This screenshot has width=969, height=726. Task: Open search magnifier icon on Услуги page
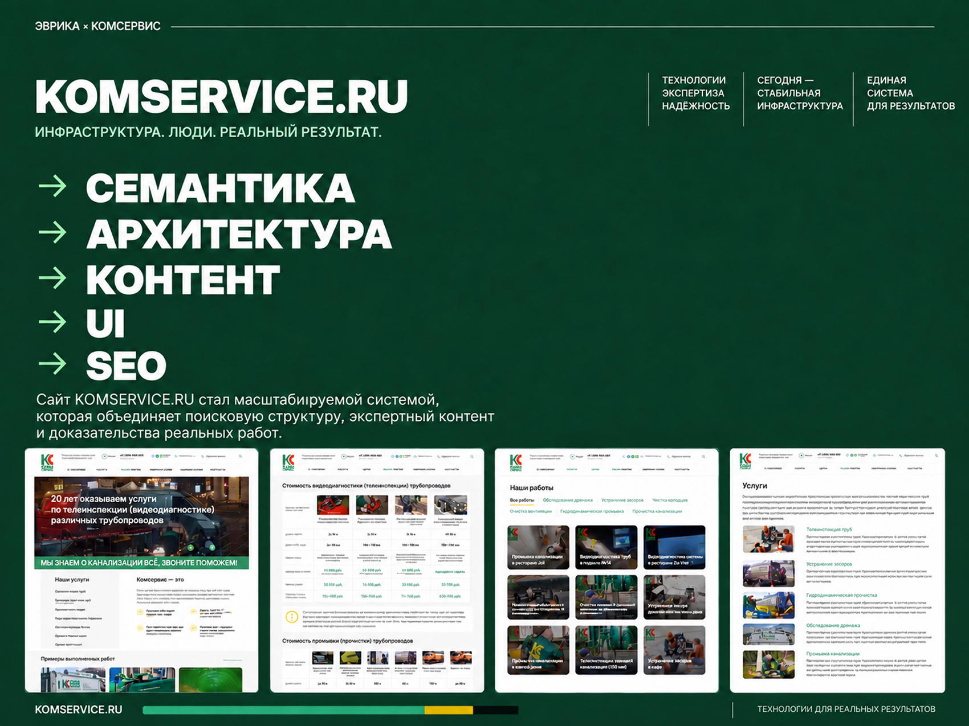coord(936,455)
